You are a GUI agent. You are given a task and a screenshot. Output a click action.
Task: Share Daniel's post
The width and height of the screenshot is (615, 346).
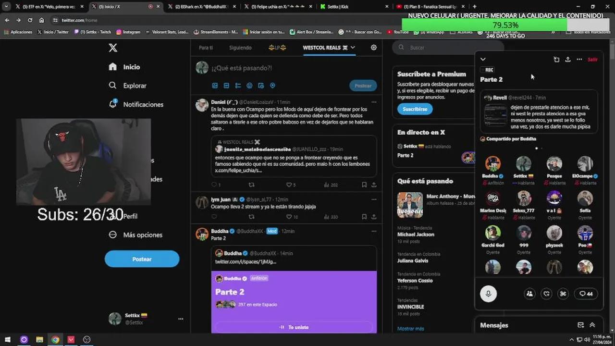tap(374, 185)
